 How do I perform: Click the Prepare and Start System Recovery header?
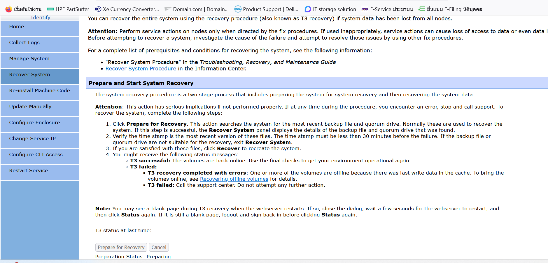tap(317, 83)
